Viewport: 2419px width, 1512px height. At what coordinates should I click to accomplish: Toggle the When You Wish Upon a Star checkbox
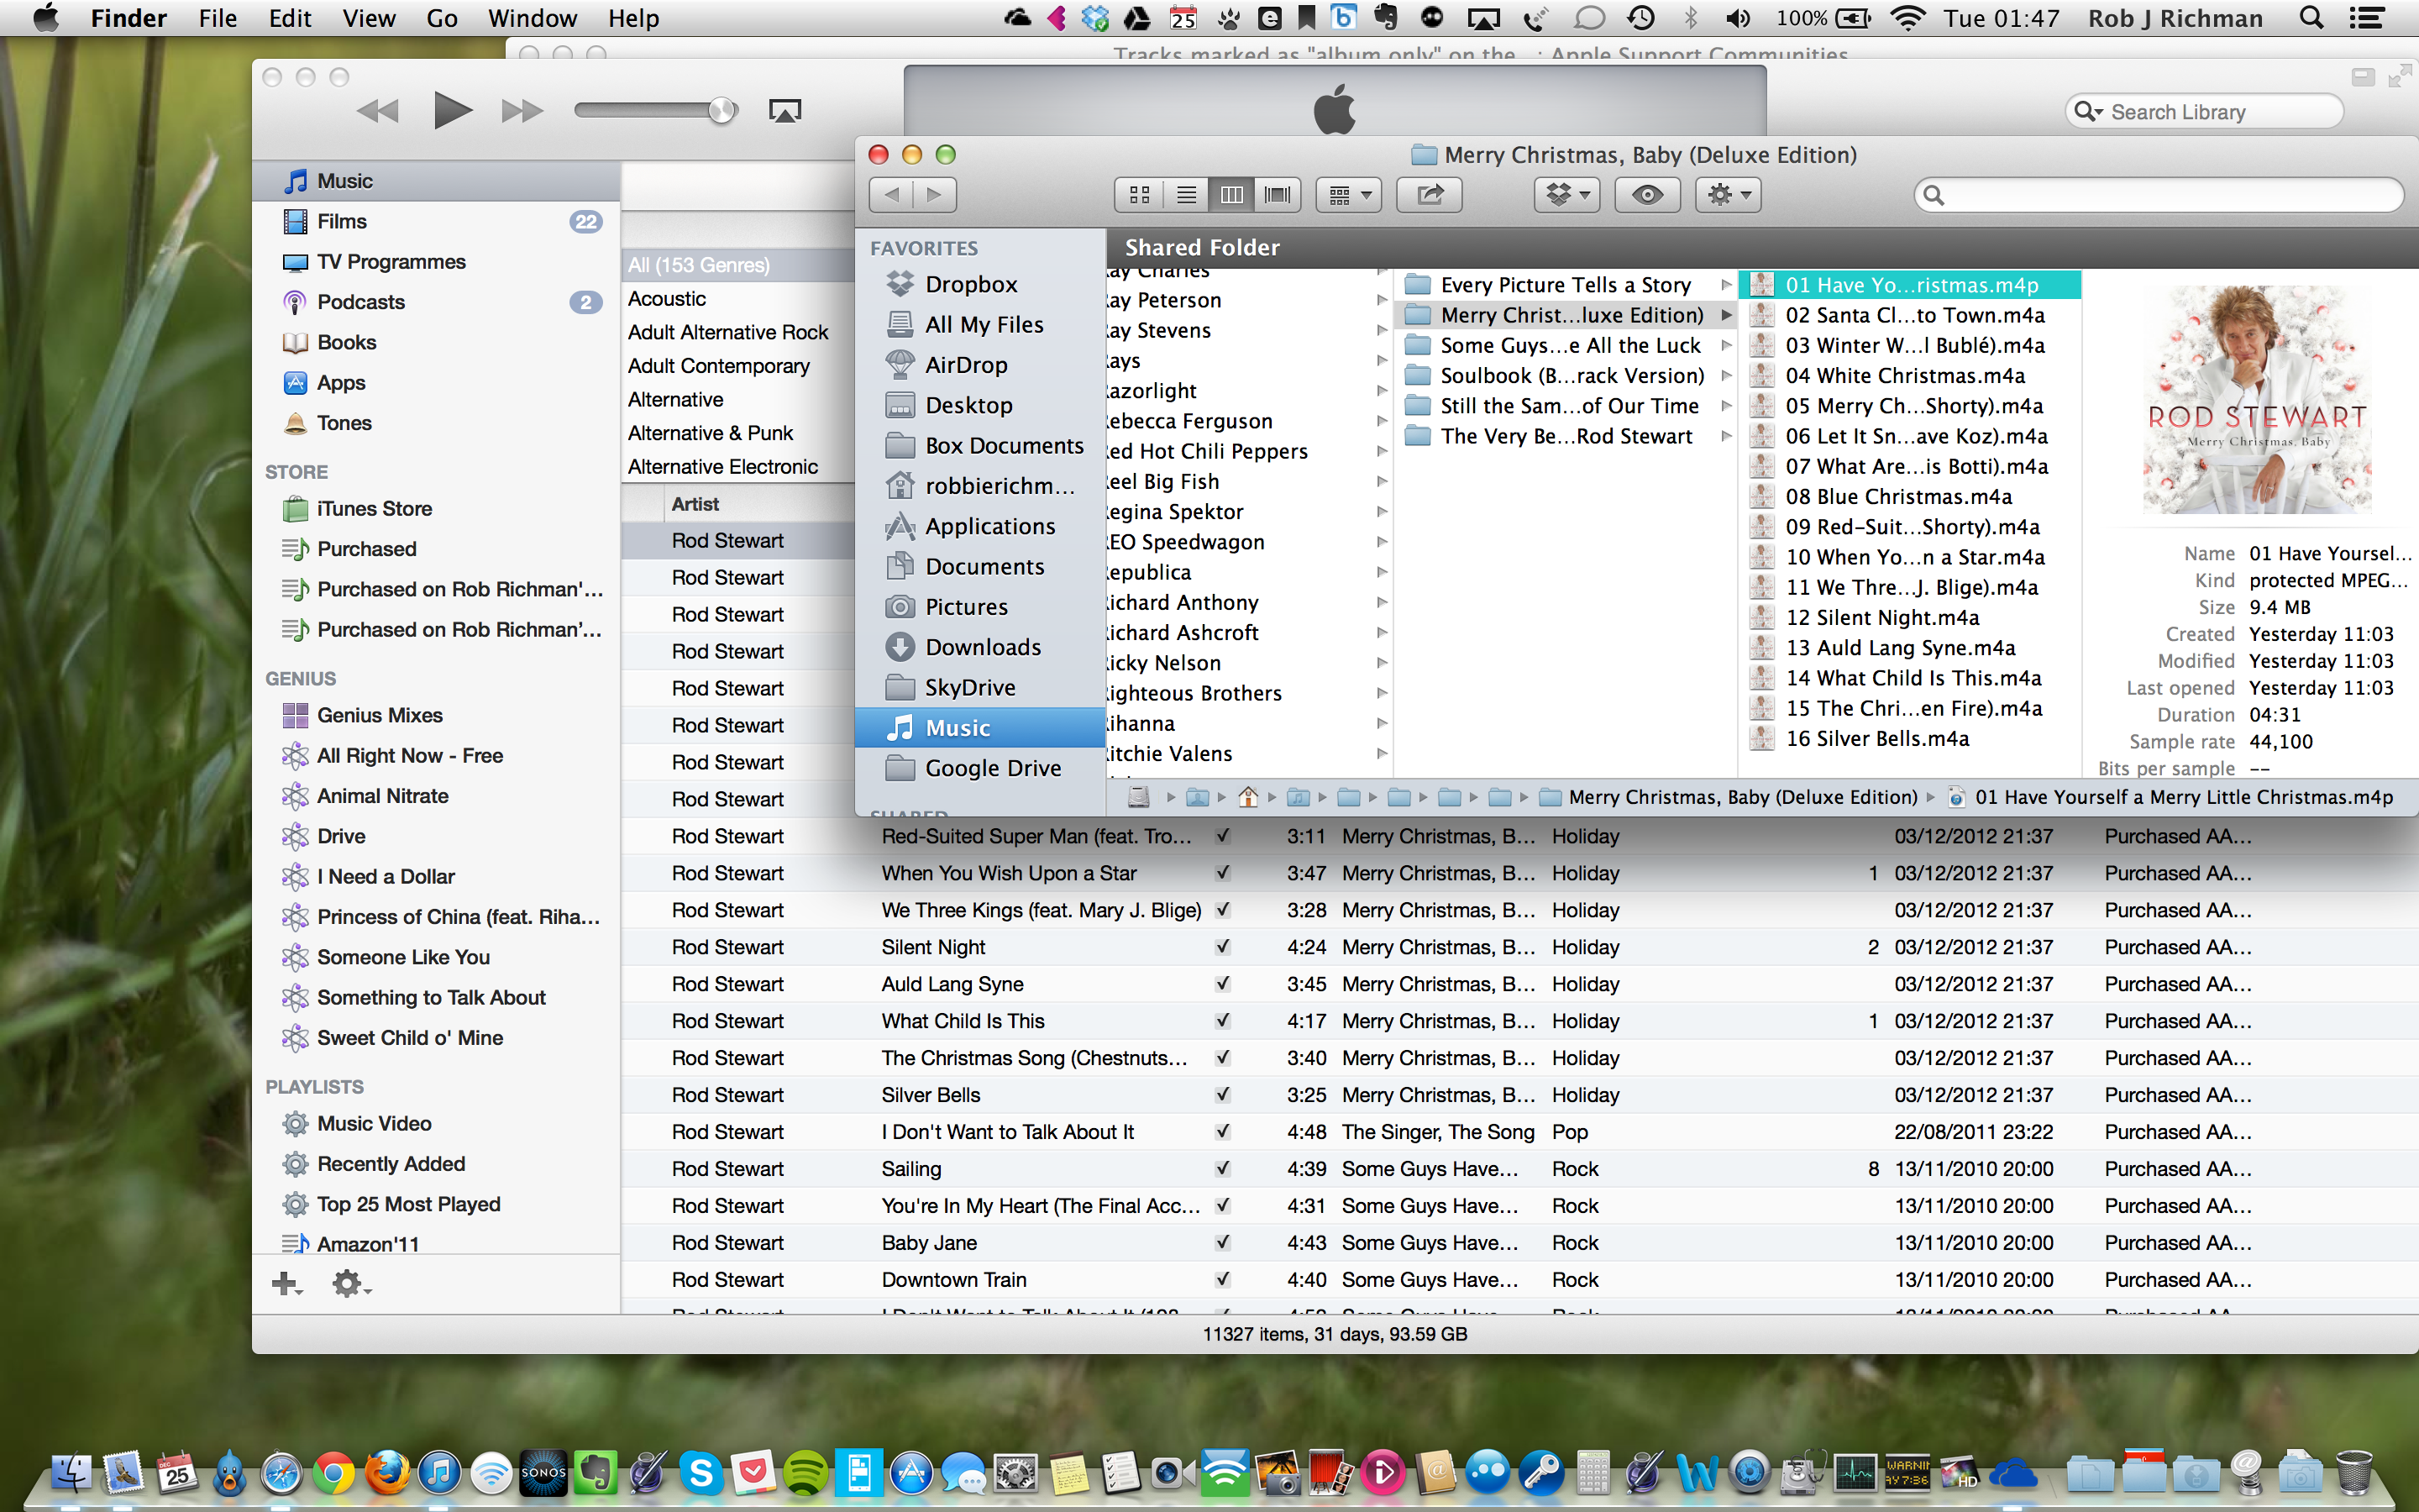(1222, 872)
